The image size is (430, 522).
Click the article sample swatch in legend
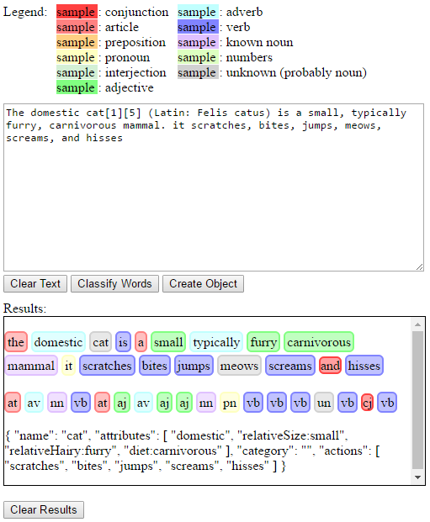[x=77, y=27]
